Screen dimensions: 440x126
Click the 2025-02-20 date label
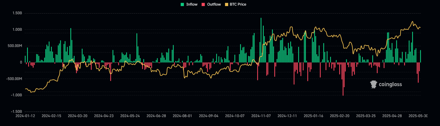(340, 116)
